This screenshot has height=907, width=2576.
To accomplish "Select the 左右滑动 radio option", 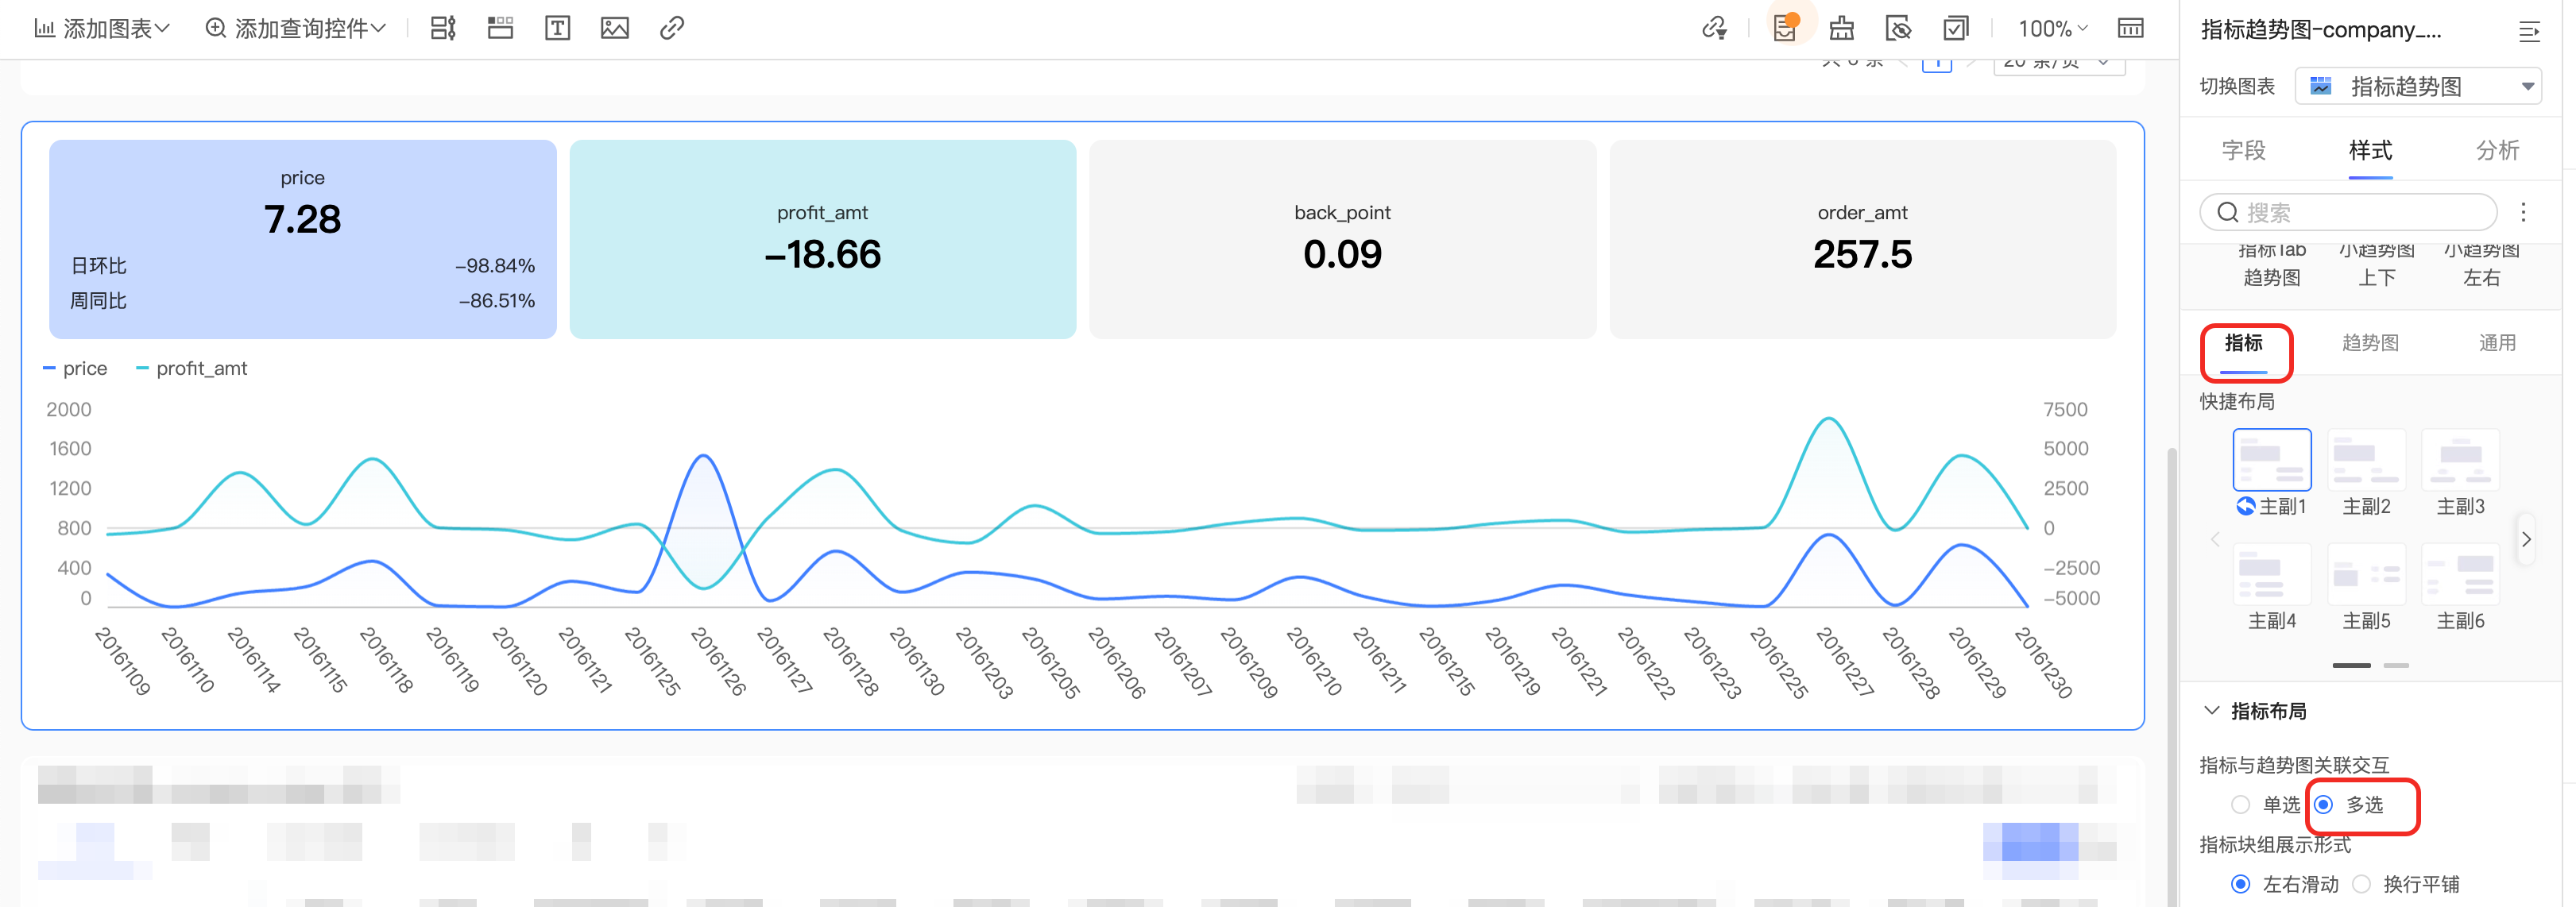I will click(x=2240, y=884).
